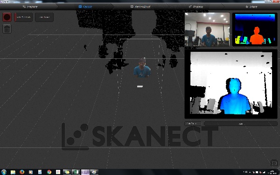Screen dimensions: 280x175
Task: Open Chrome from the taskbar
Action: [49, 172]
